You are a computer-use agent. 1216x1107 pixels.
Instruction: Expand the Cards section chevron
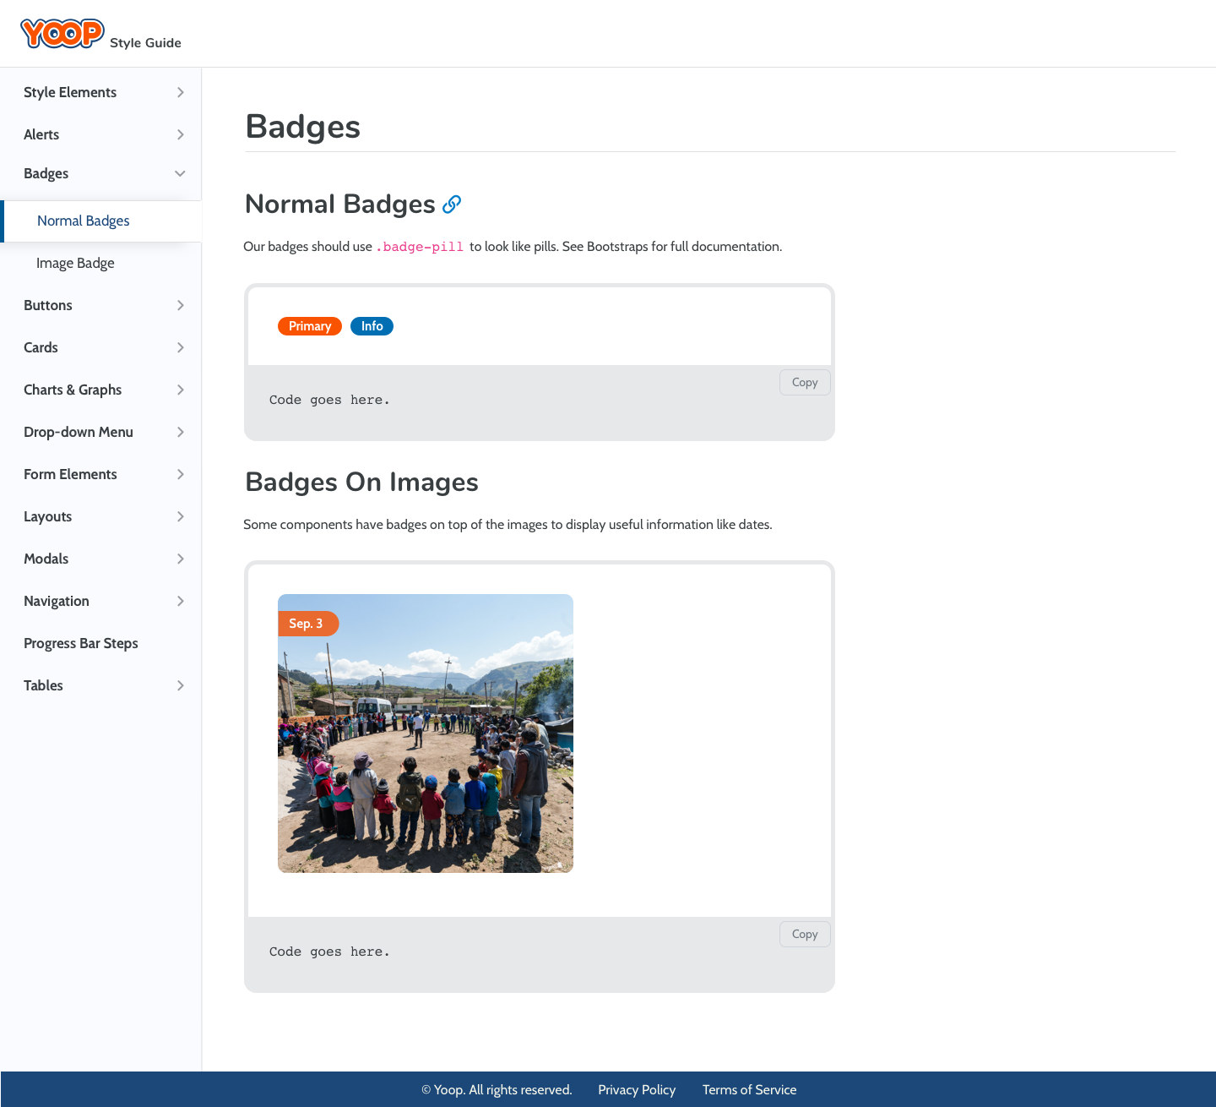[x=180, y=347]
